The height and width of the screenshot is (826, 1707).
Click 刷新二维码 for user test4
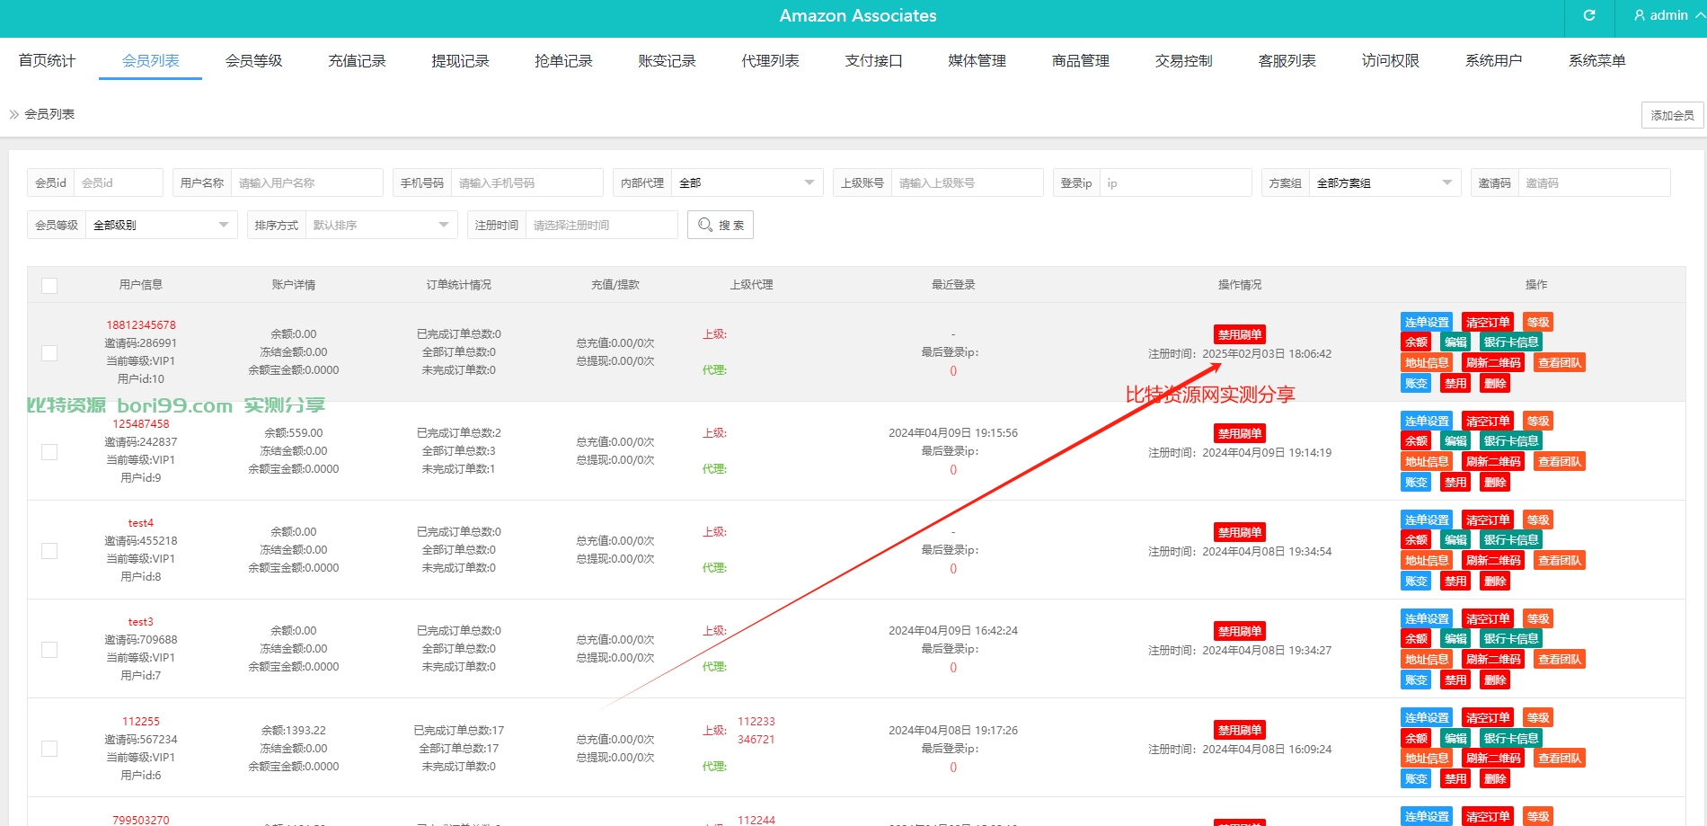pos(1493,560)
